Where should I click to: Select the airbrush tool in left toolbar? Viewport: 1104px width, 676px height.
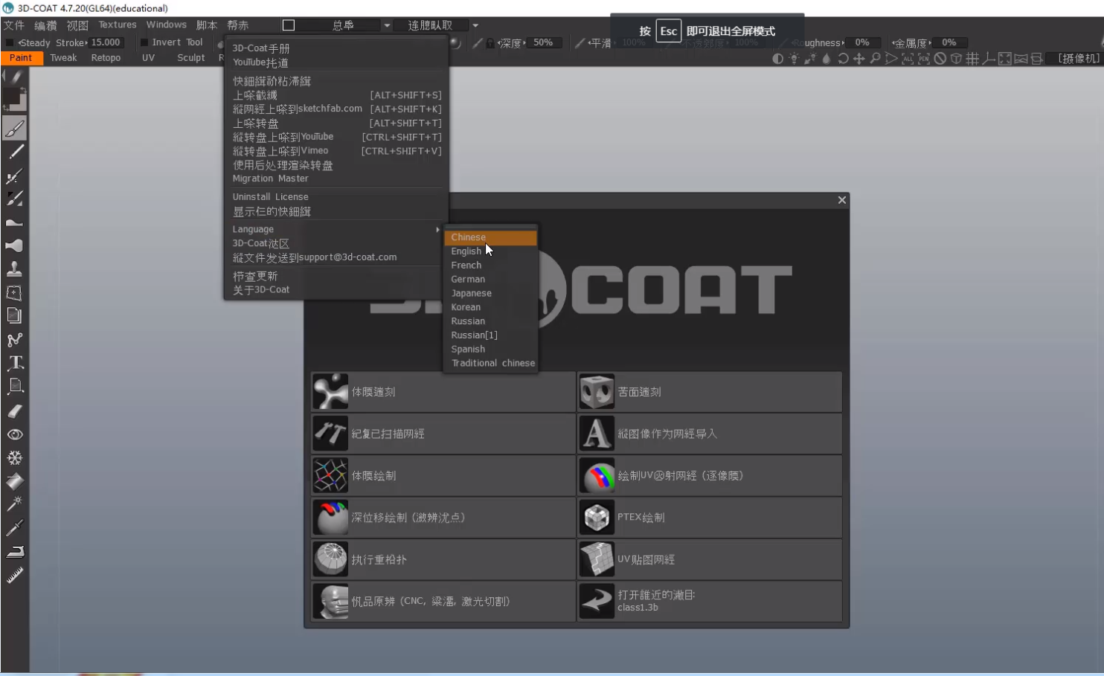click(x=14, y=176)
